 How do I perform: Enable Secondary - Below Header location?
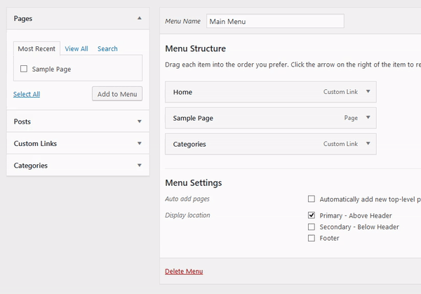[x=312, y=227]
